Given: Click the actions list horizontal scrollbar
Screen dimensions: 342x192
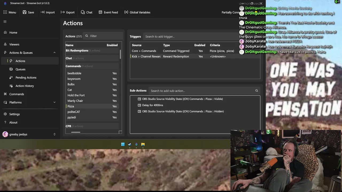Looking at the screenshot, I should [76, 132].
